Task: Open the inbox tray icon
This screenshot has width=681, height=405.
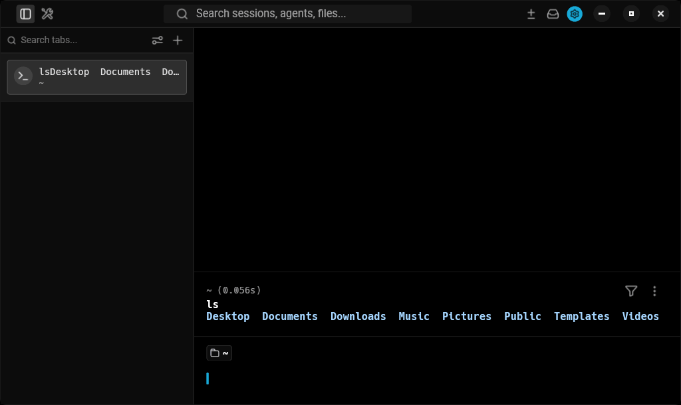Action: (x=553, y=14)
